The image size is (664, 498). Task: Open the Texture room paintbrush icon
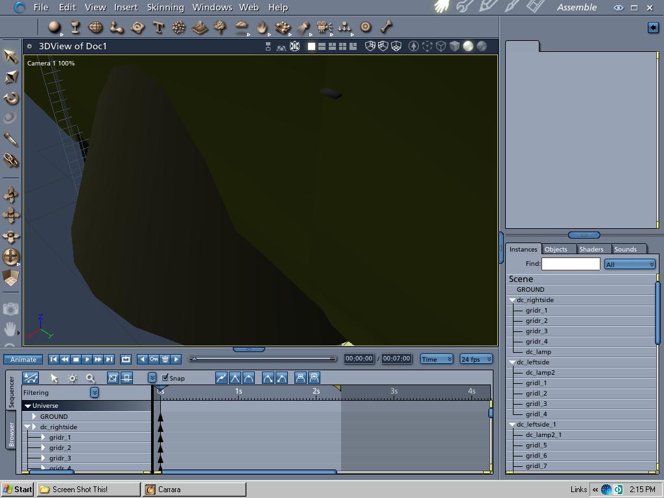pos(512,6)
